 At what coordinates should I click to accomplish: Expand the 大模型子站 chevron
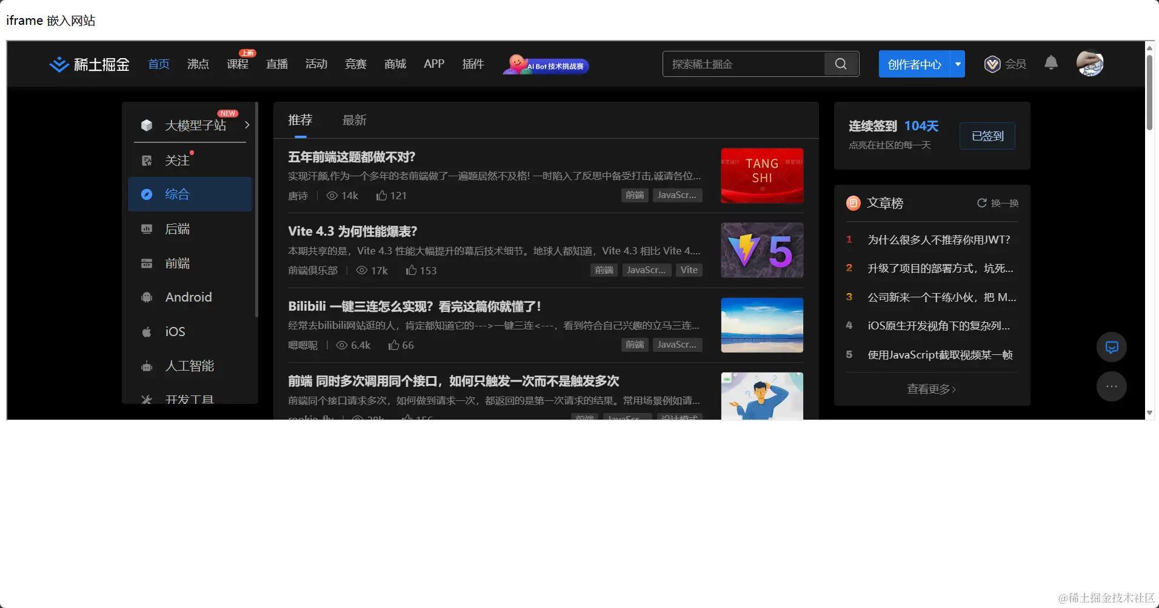[247, 125]
